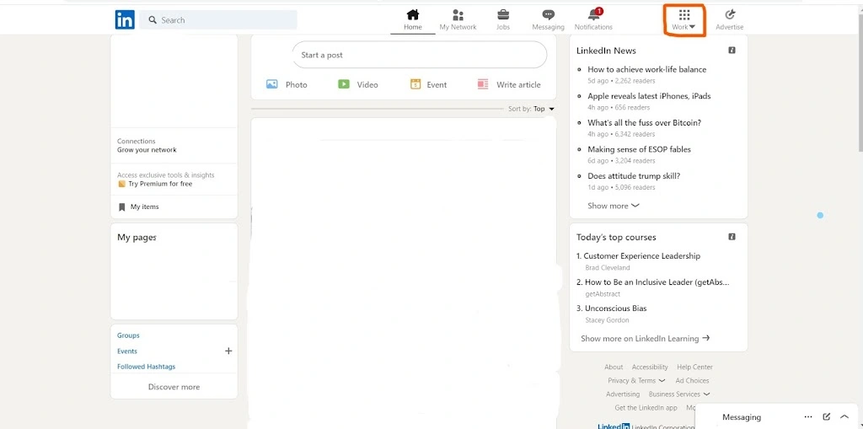Compose new message icon in overlay
This screenshot has width=863, height=429.
[826, 417]
